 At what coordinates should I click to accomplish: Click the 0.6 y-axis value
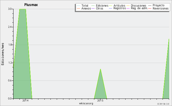(x=10, y=81)
